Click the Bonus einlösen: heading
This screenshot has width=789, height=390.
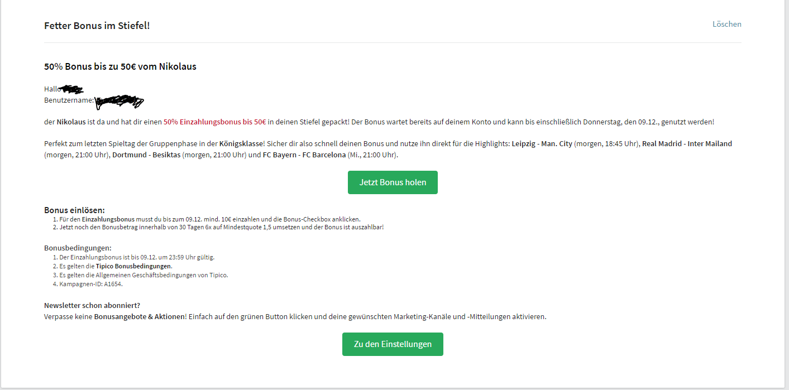[x=74, y=210]
